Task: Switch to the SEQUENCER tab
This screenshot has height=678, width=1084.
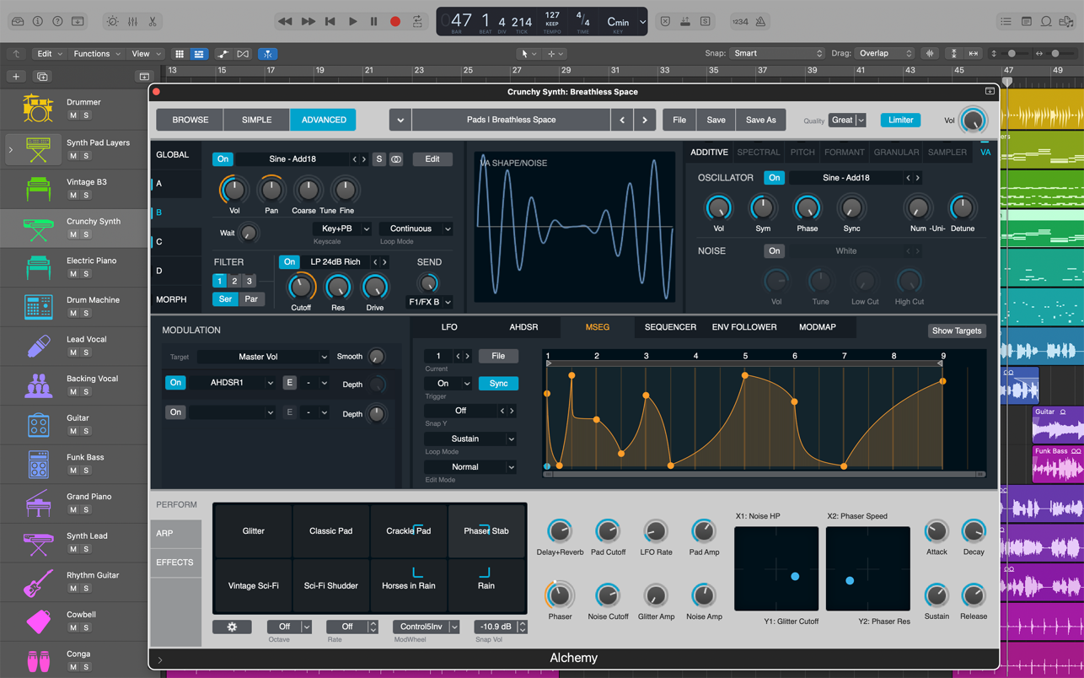Action: point(670,326)
